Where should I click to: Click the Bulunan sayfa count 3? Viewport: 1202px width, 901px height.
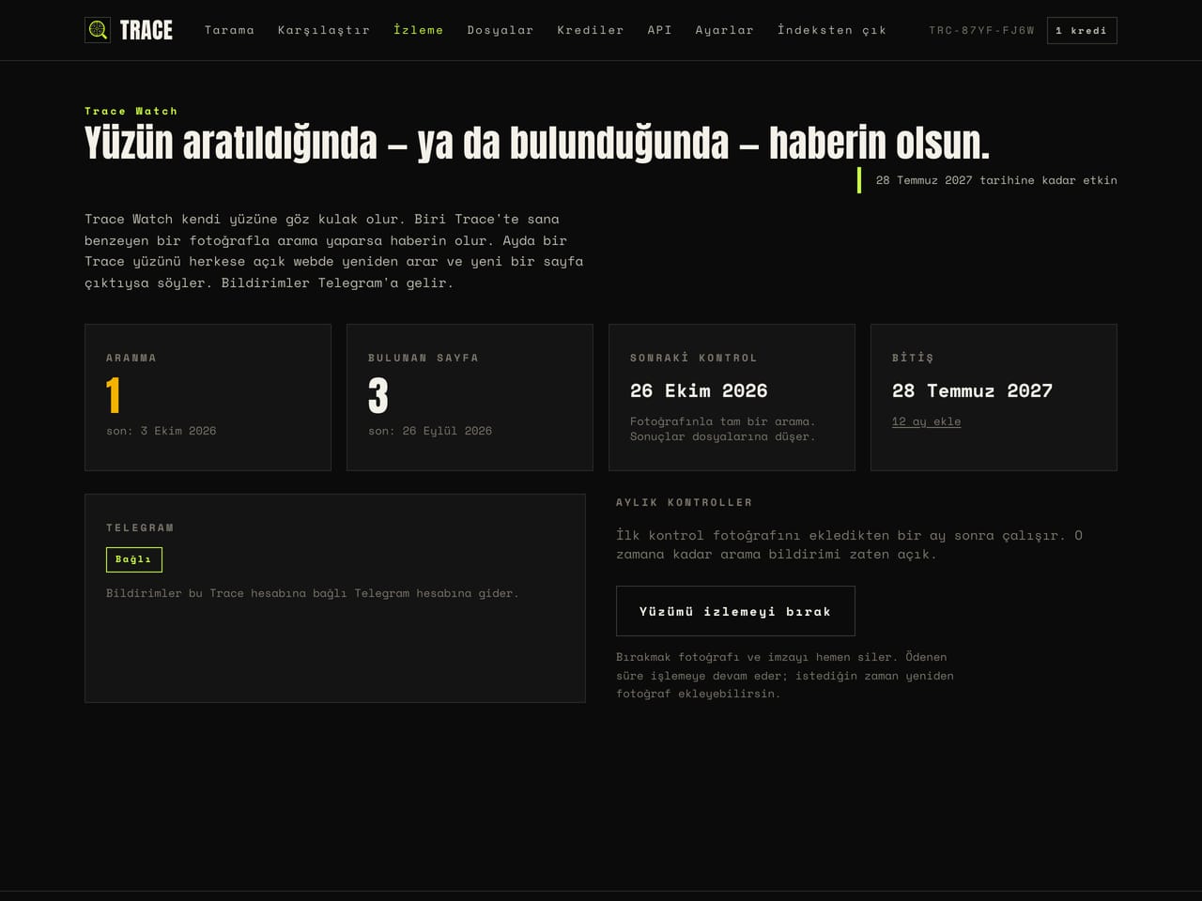point(378,395)
